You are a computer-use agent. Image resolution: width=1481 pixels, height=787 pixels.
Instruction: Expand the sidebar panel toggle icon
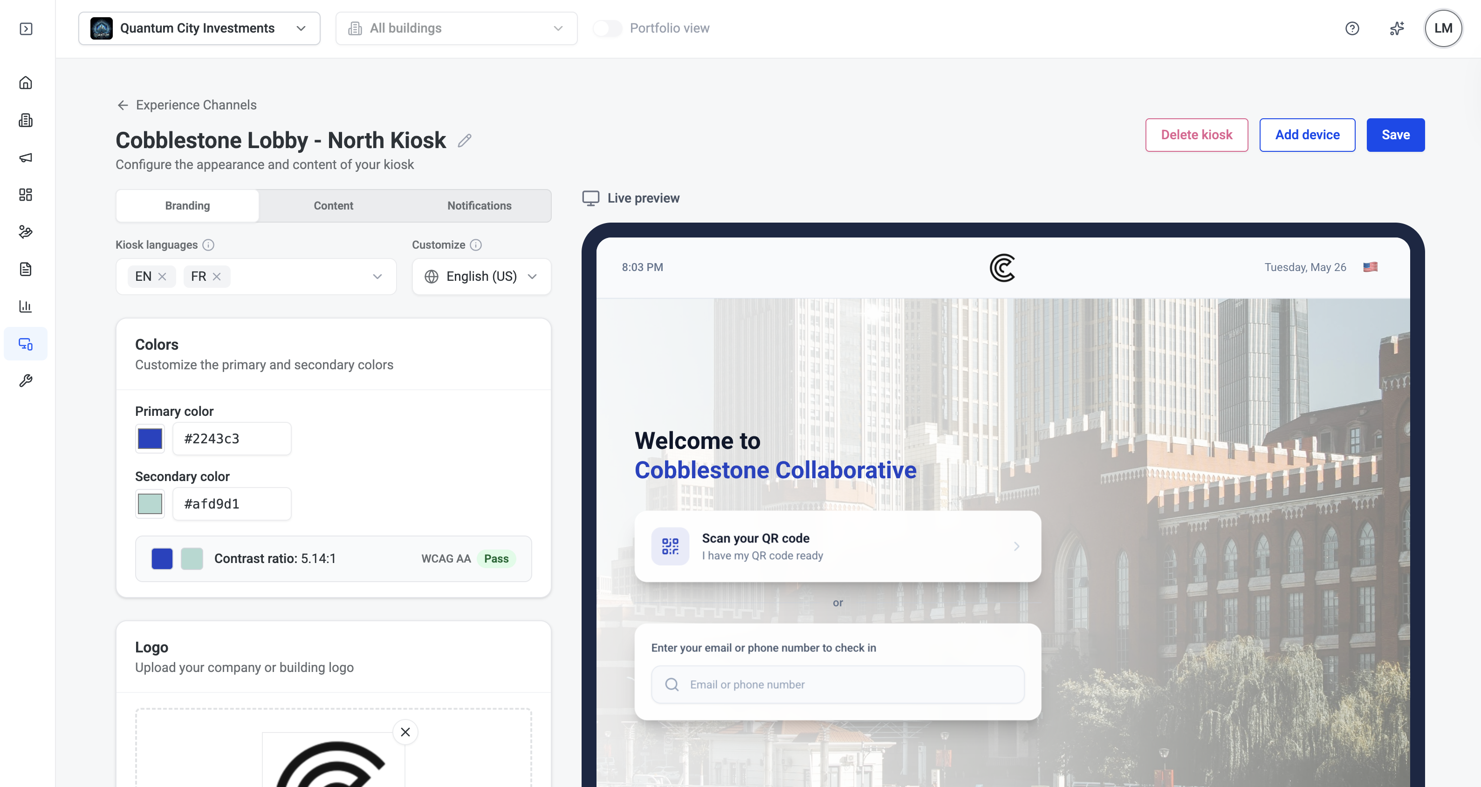(x=26, y=29)
